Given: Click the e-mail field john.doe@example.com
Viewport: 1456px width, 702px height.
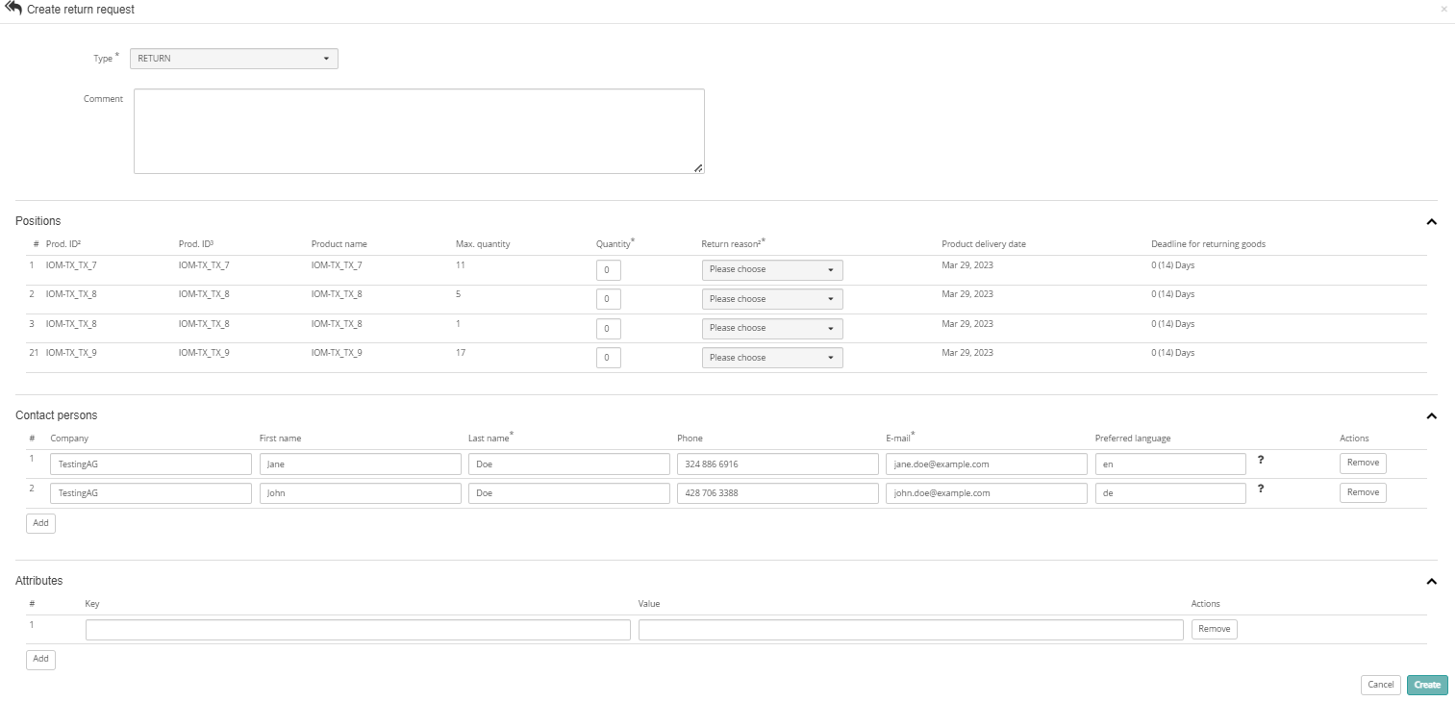Looking at the screenshot, I should (x=987, y=493).
